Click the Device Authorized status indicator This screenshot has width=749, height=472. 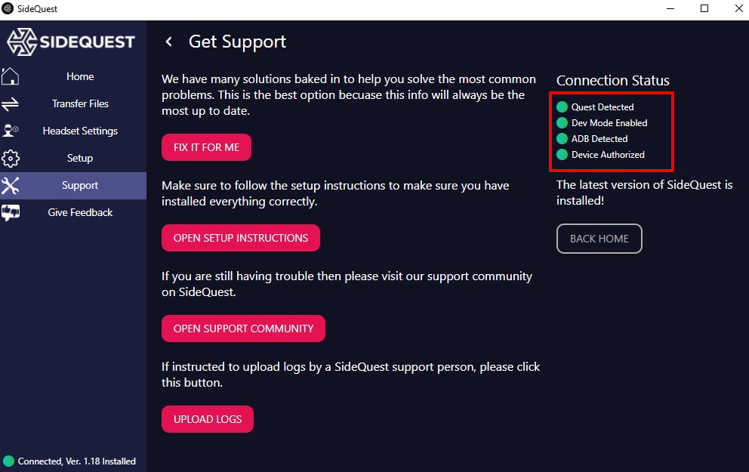(x=562, y=155)
